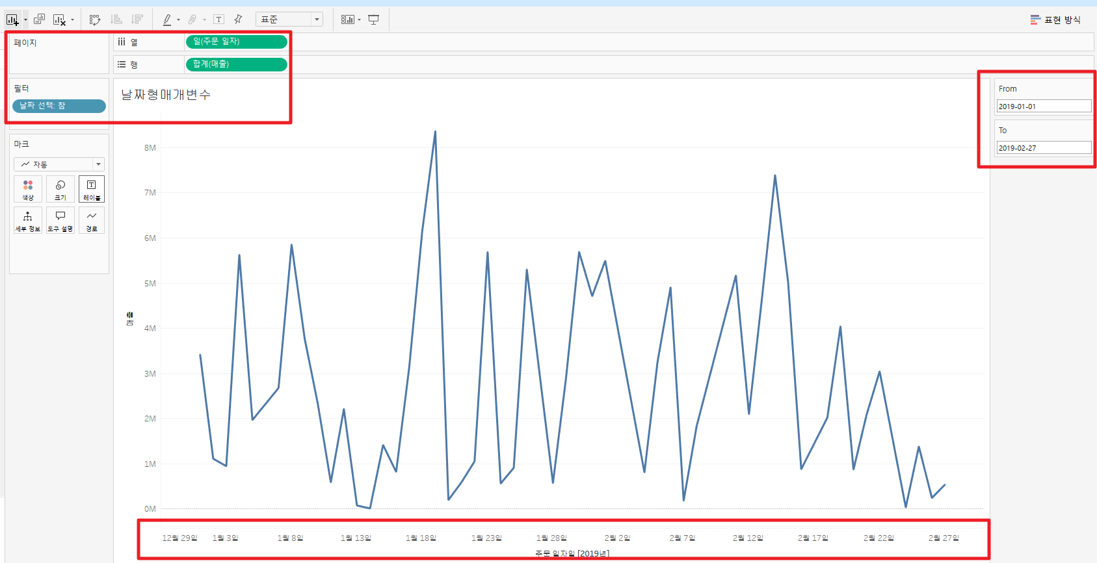Click the Swap rows and columns icon
The width and height of the screenshot is (1097, 563).
tap(95, 19)
